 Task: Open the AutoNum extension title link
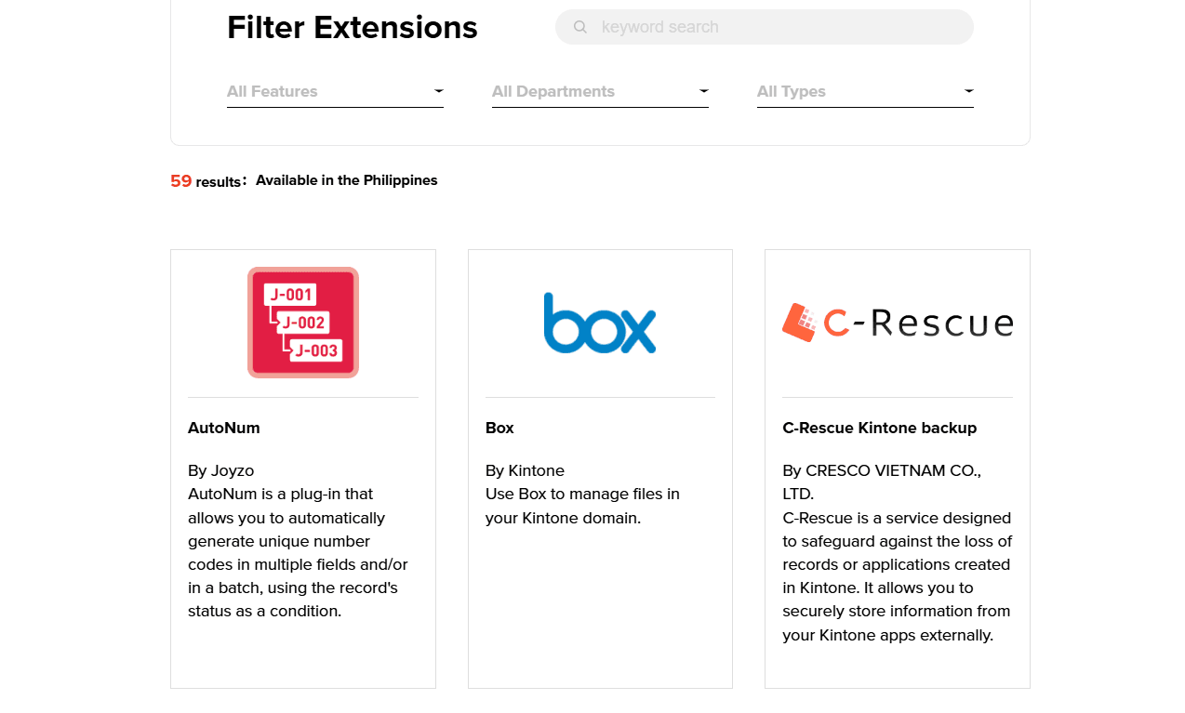(224, 428)
